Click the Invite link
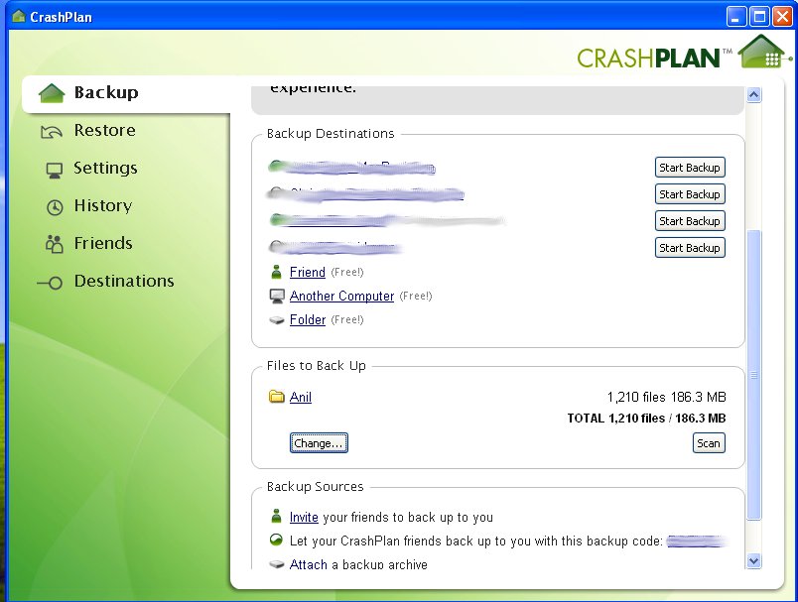 pyautogui.click(x=304, y=517)
